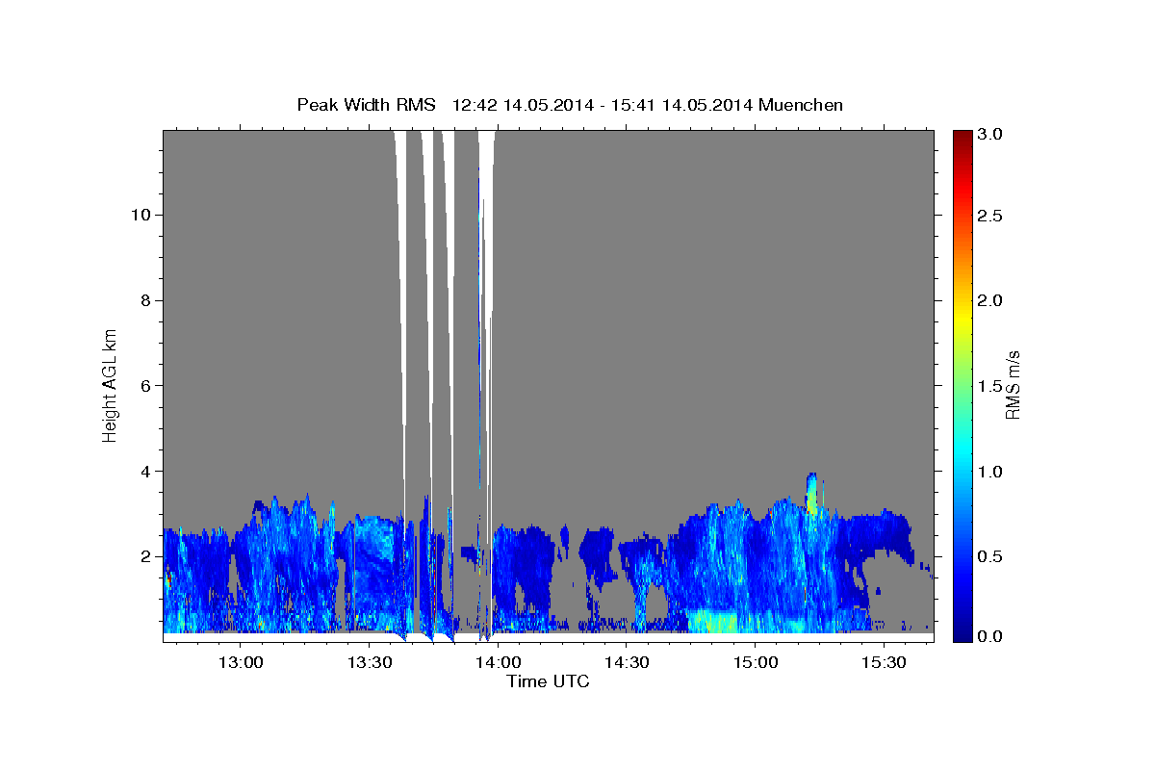The height and width of the screenshot is (770, 1155).
Task: Click the 15:30 time tick label
Action: click(883, 662)
